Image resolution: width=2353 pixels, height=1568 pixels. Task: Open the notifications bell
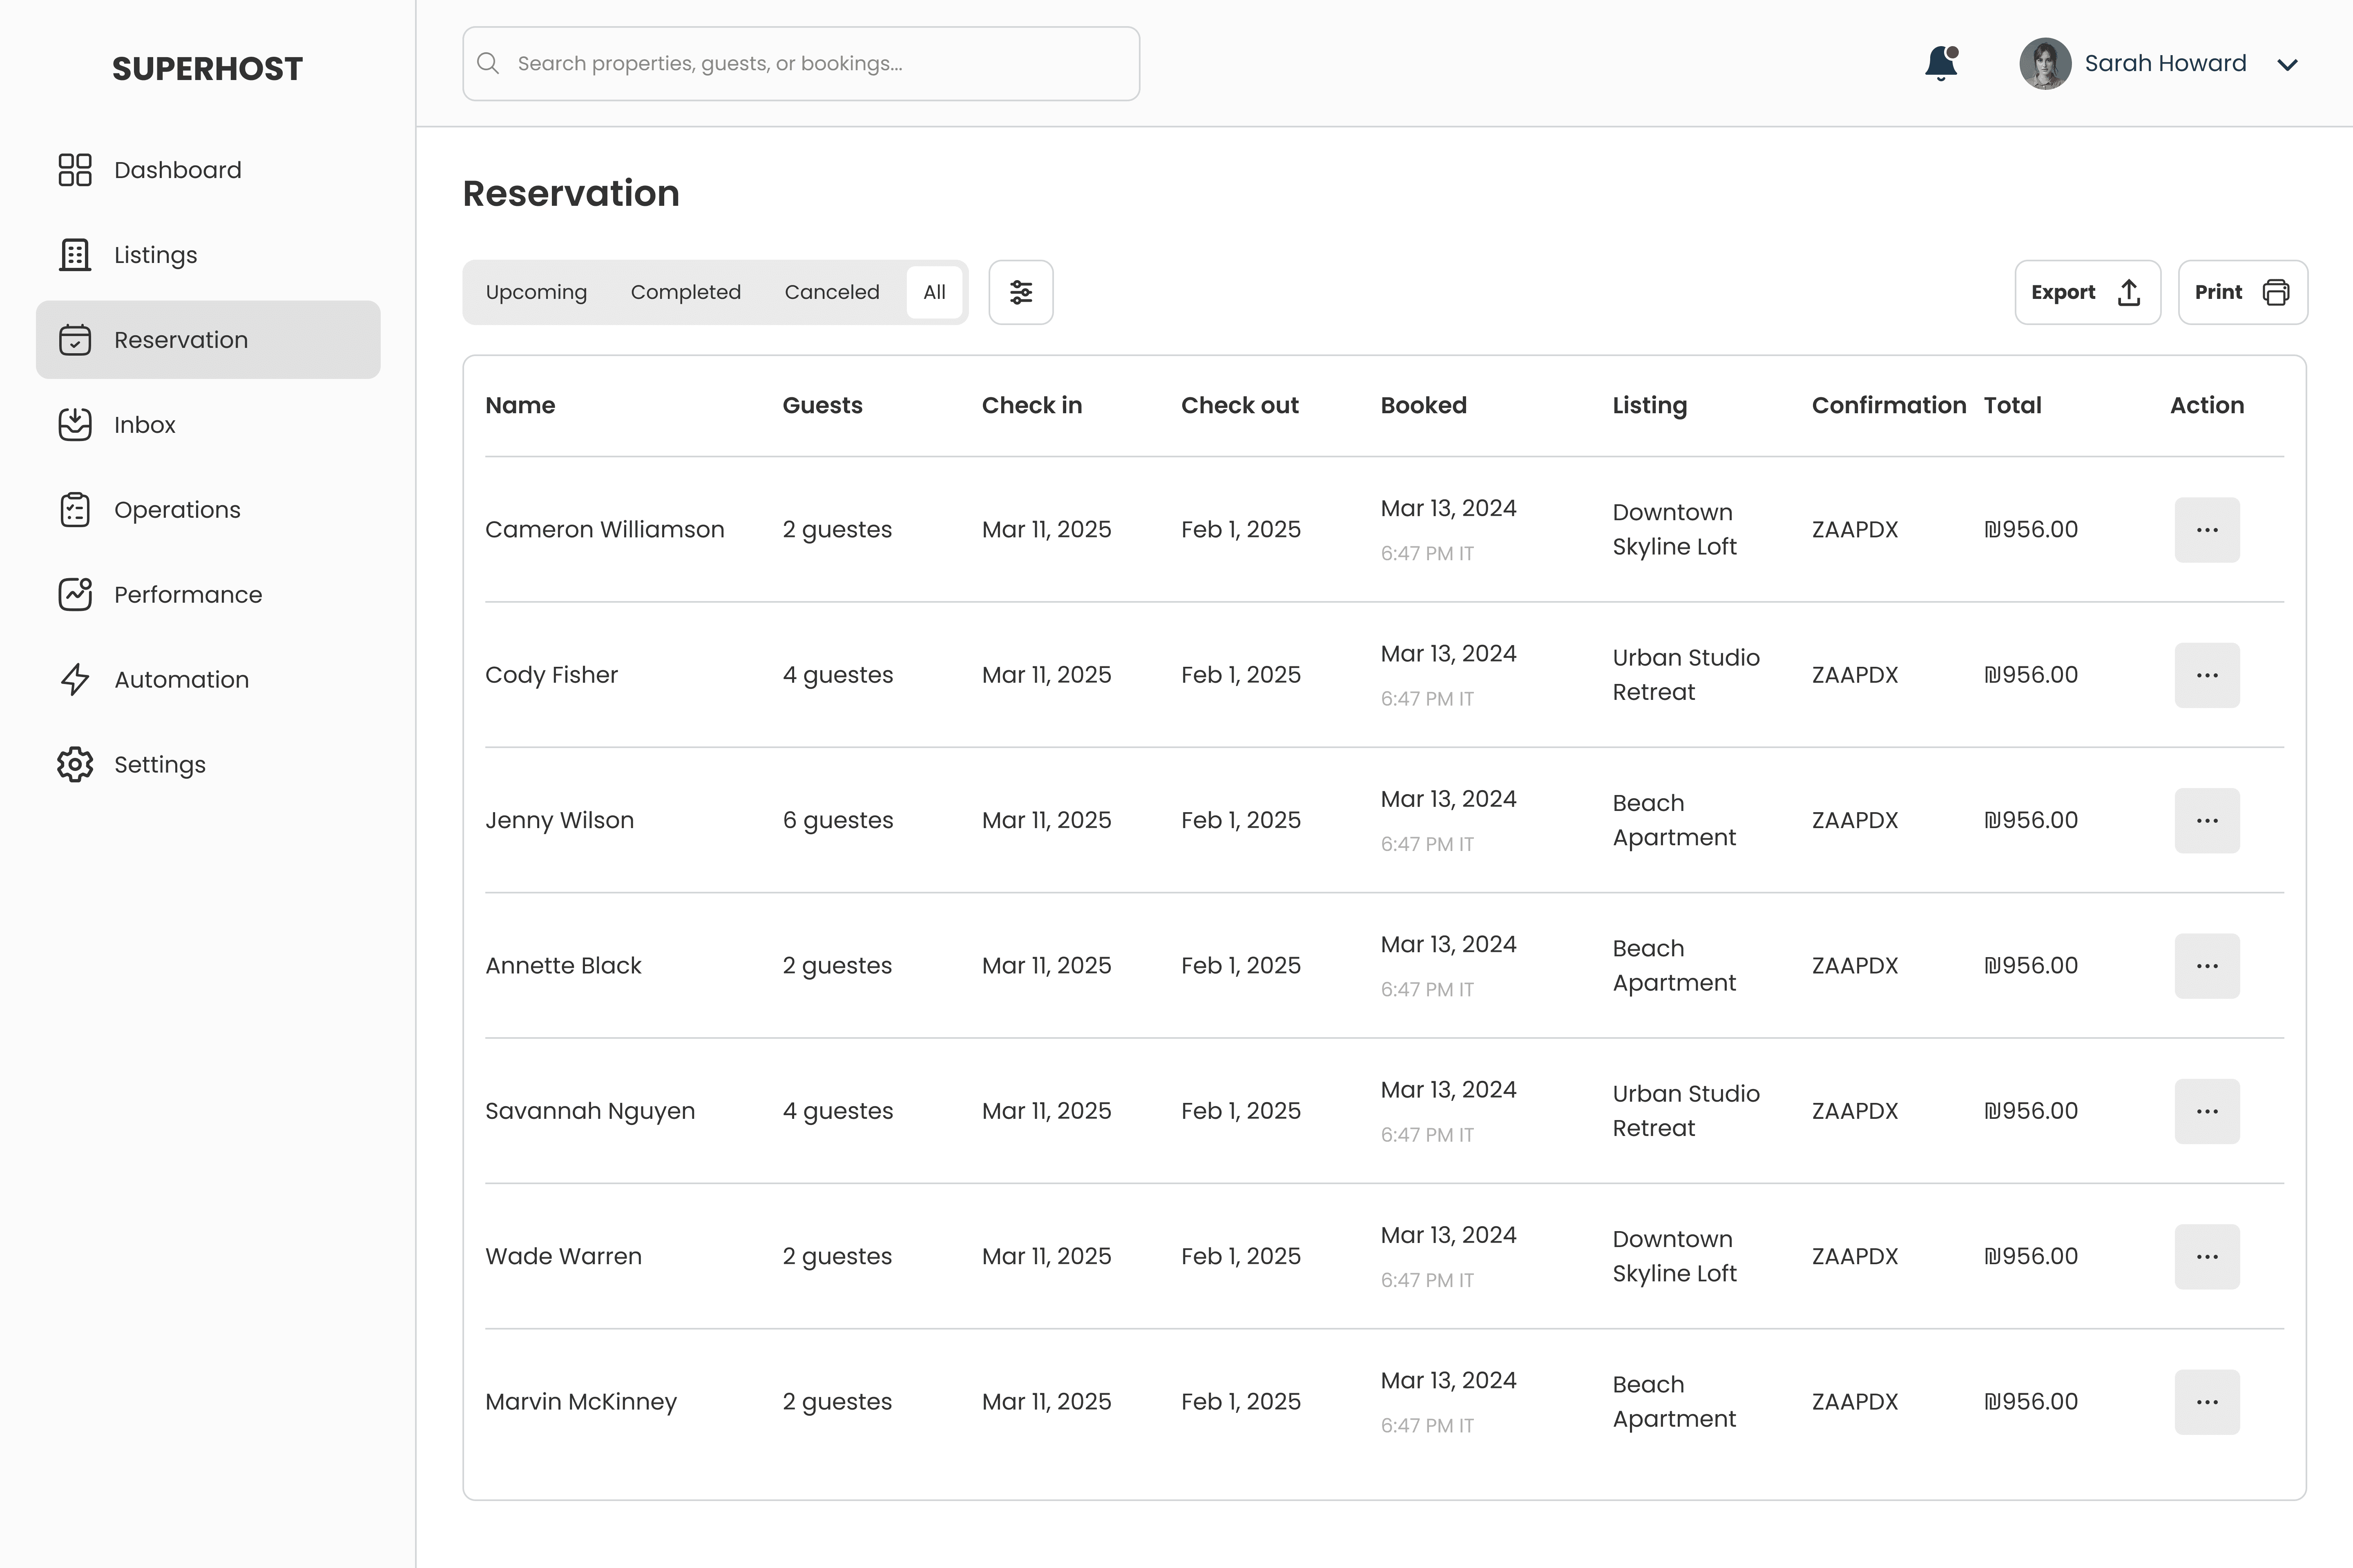click(x=1941, y=63)
